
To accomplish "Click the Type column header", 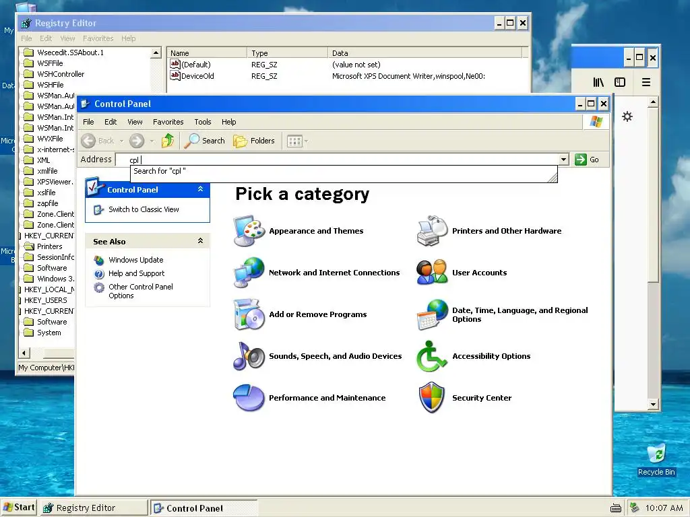I will tap(287, 53).
